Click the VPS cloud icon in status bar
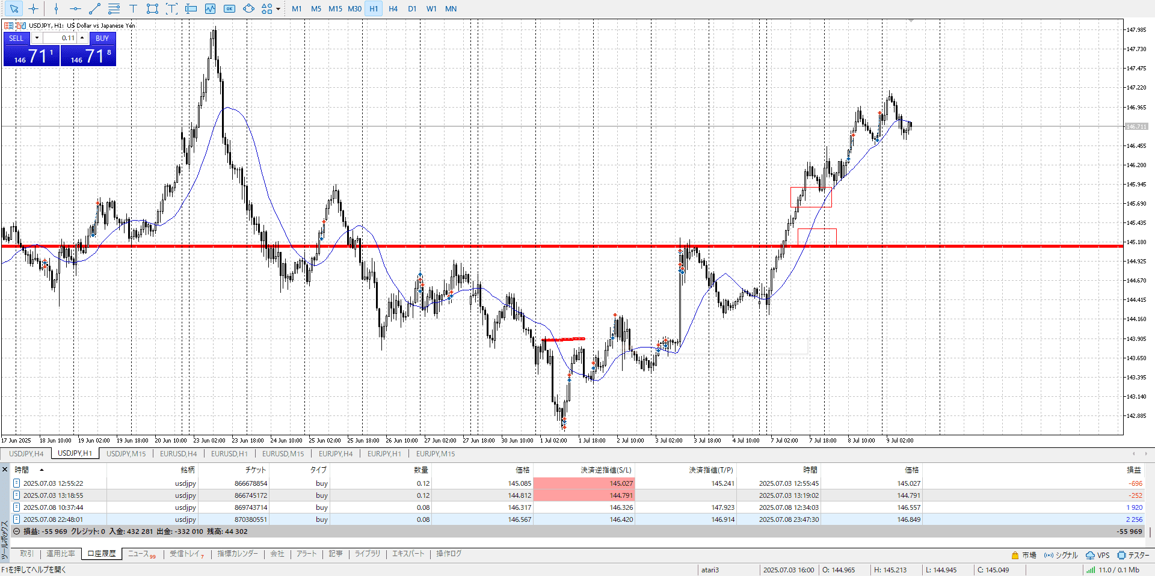The height and width of the screenshot is (576, 1155). coord(1090,555)
